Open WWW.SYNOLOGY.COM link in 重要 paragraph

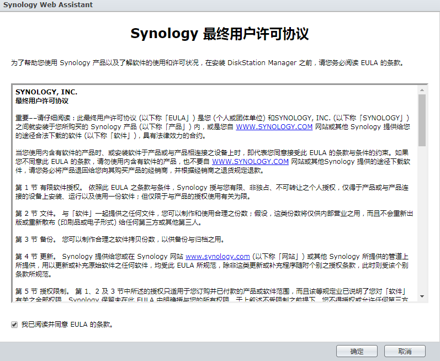(274, 126)
